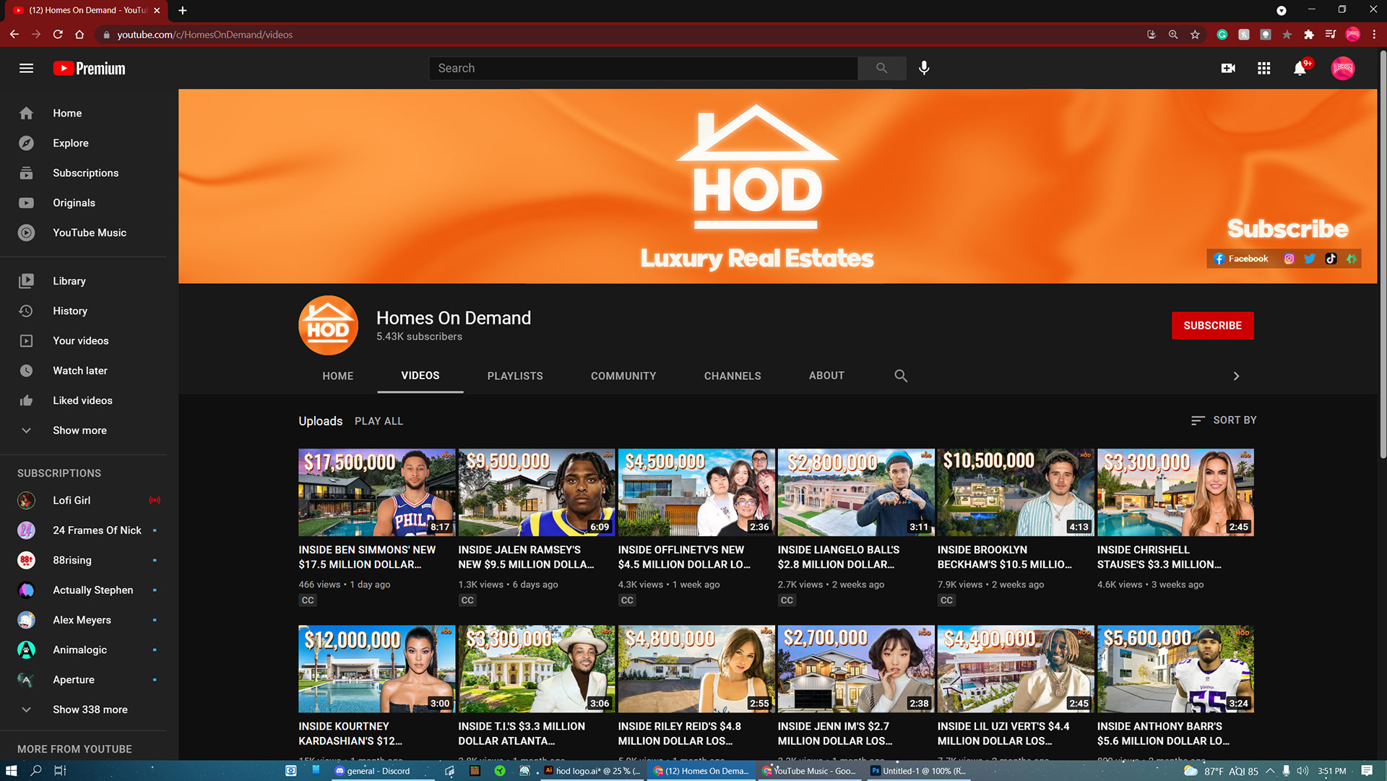Expand Show 338 more subscriptions

tap(90, 709)
